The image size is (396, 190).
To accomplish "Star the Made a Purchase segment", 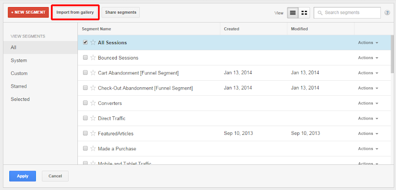I will (93, 149).
